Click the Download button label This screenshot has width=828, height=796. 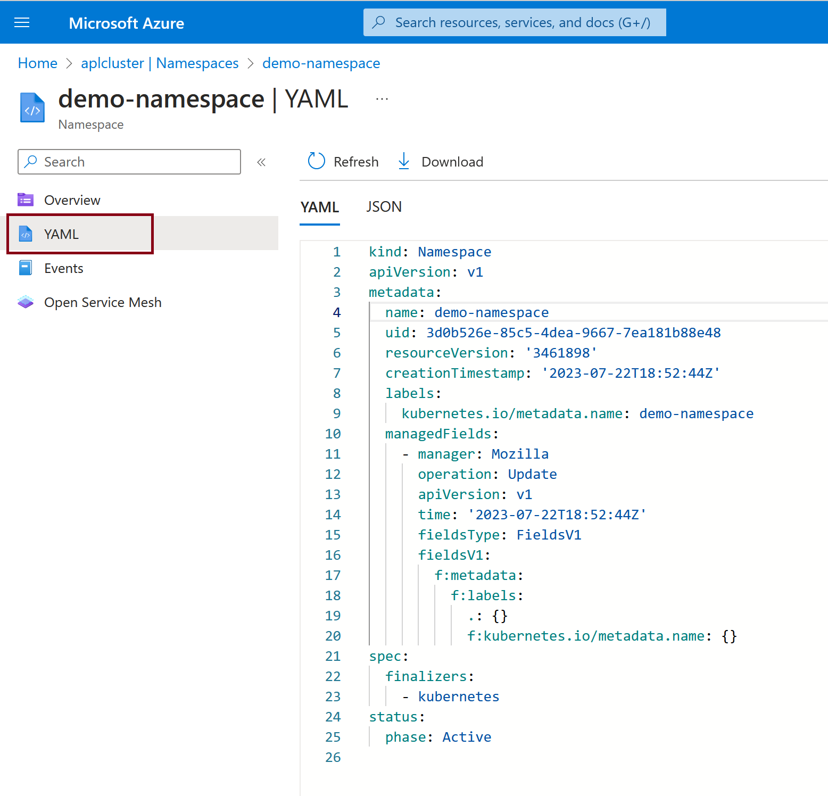coord(452,162)
